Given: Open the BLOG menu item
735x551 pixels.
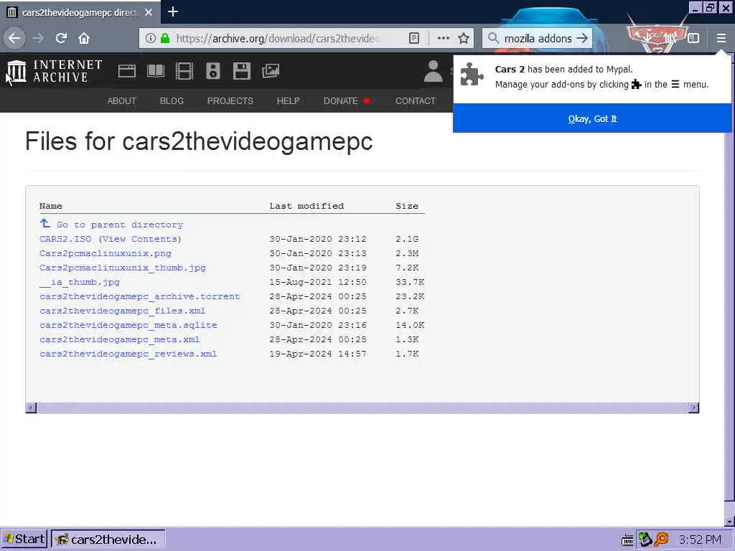Looking at the screenshot, I should coord(172,100).
